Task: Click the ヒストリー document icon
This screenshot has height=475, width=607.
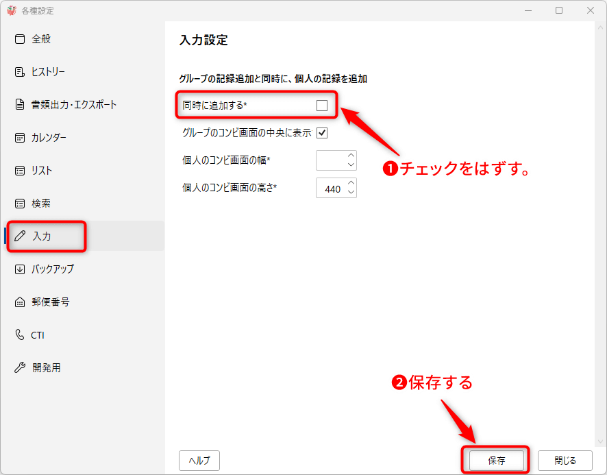Action: click(20, 72)
